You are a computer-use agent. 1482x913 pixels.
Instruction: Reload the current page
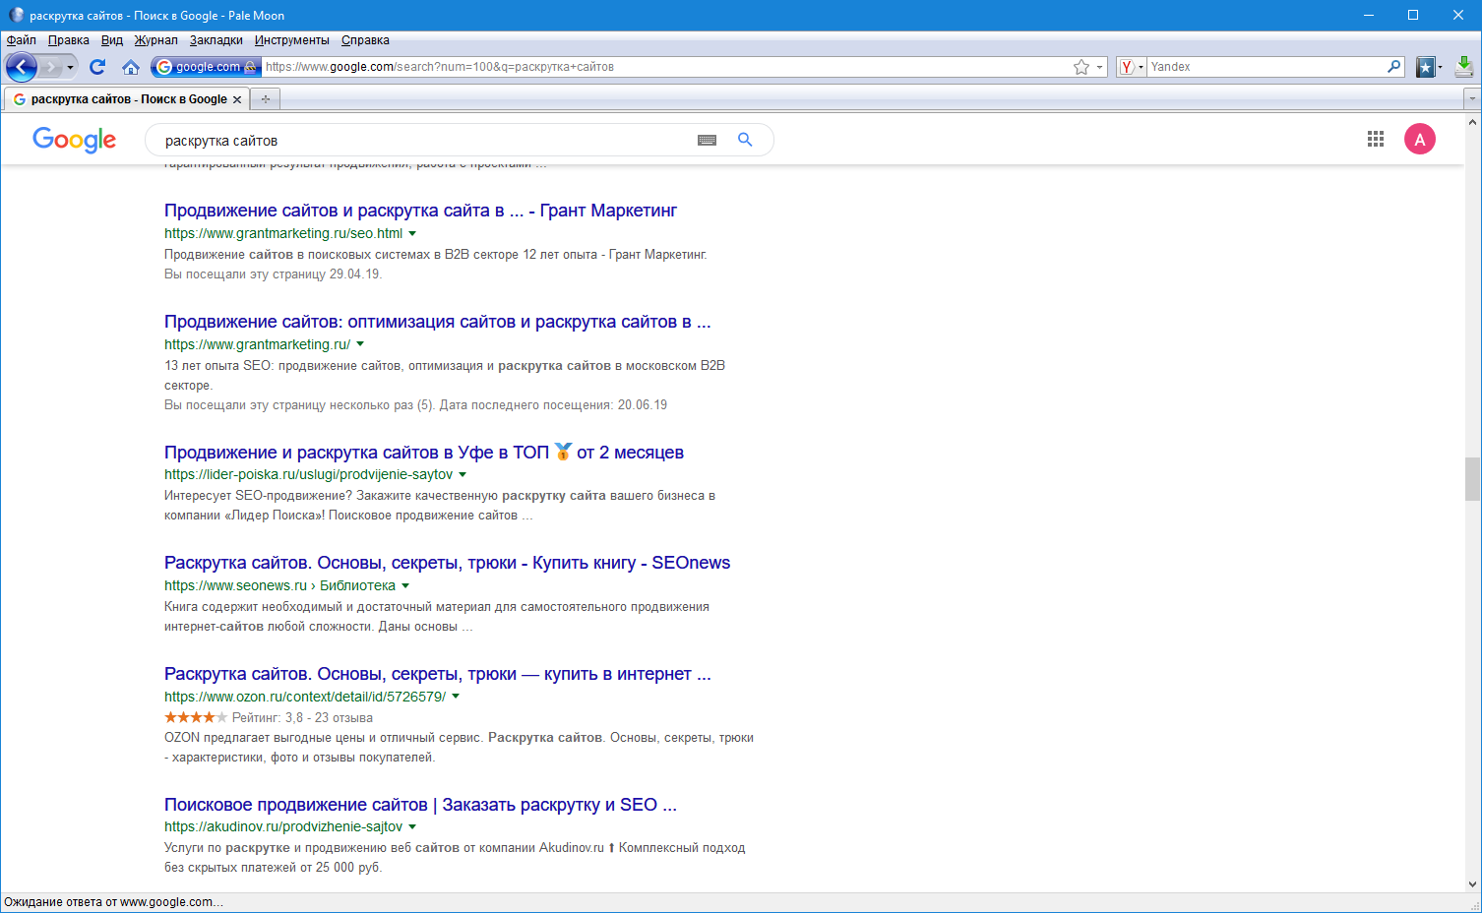click(97, 67)
